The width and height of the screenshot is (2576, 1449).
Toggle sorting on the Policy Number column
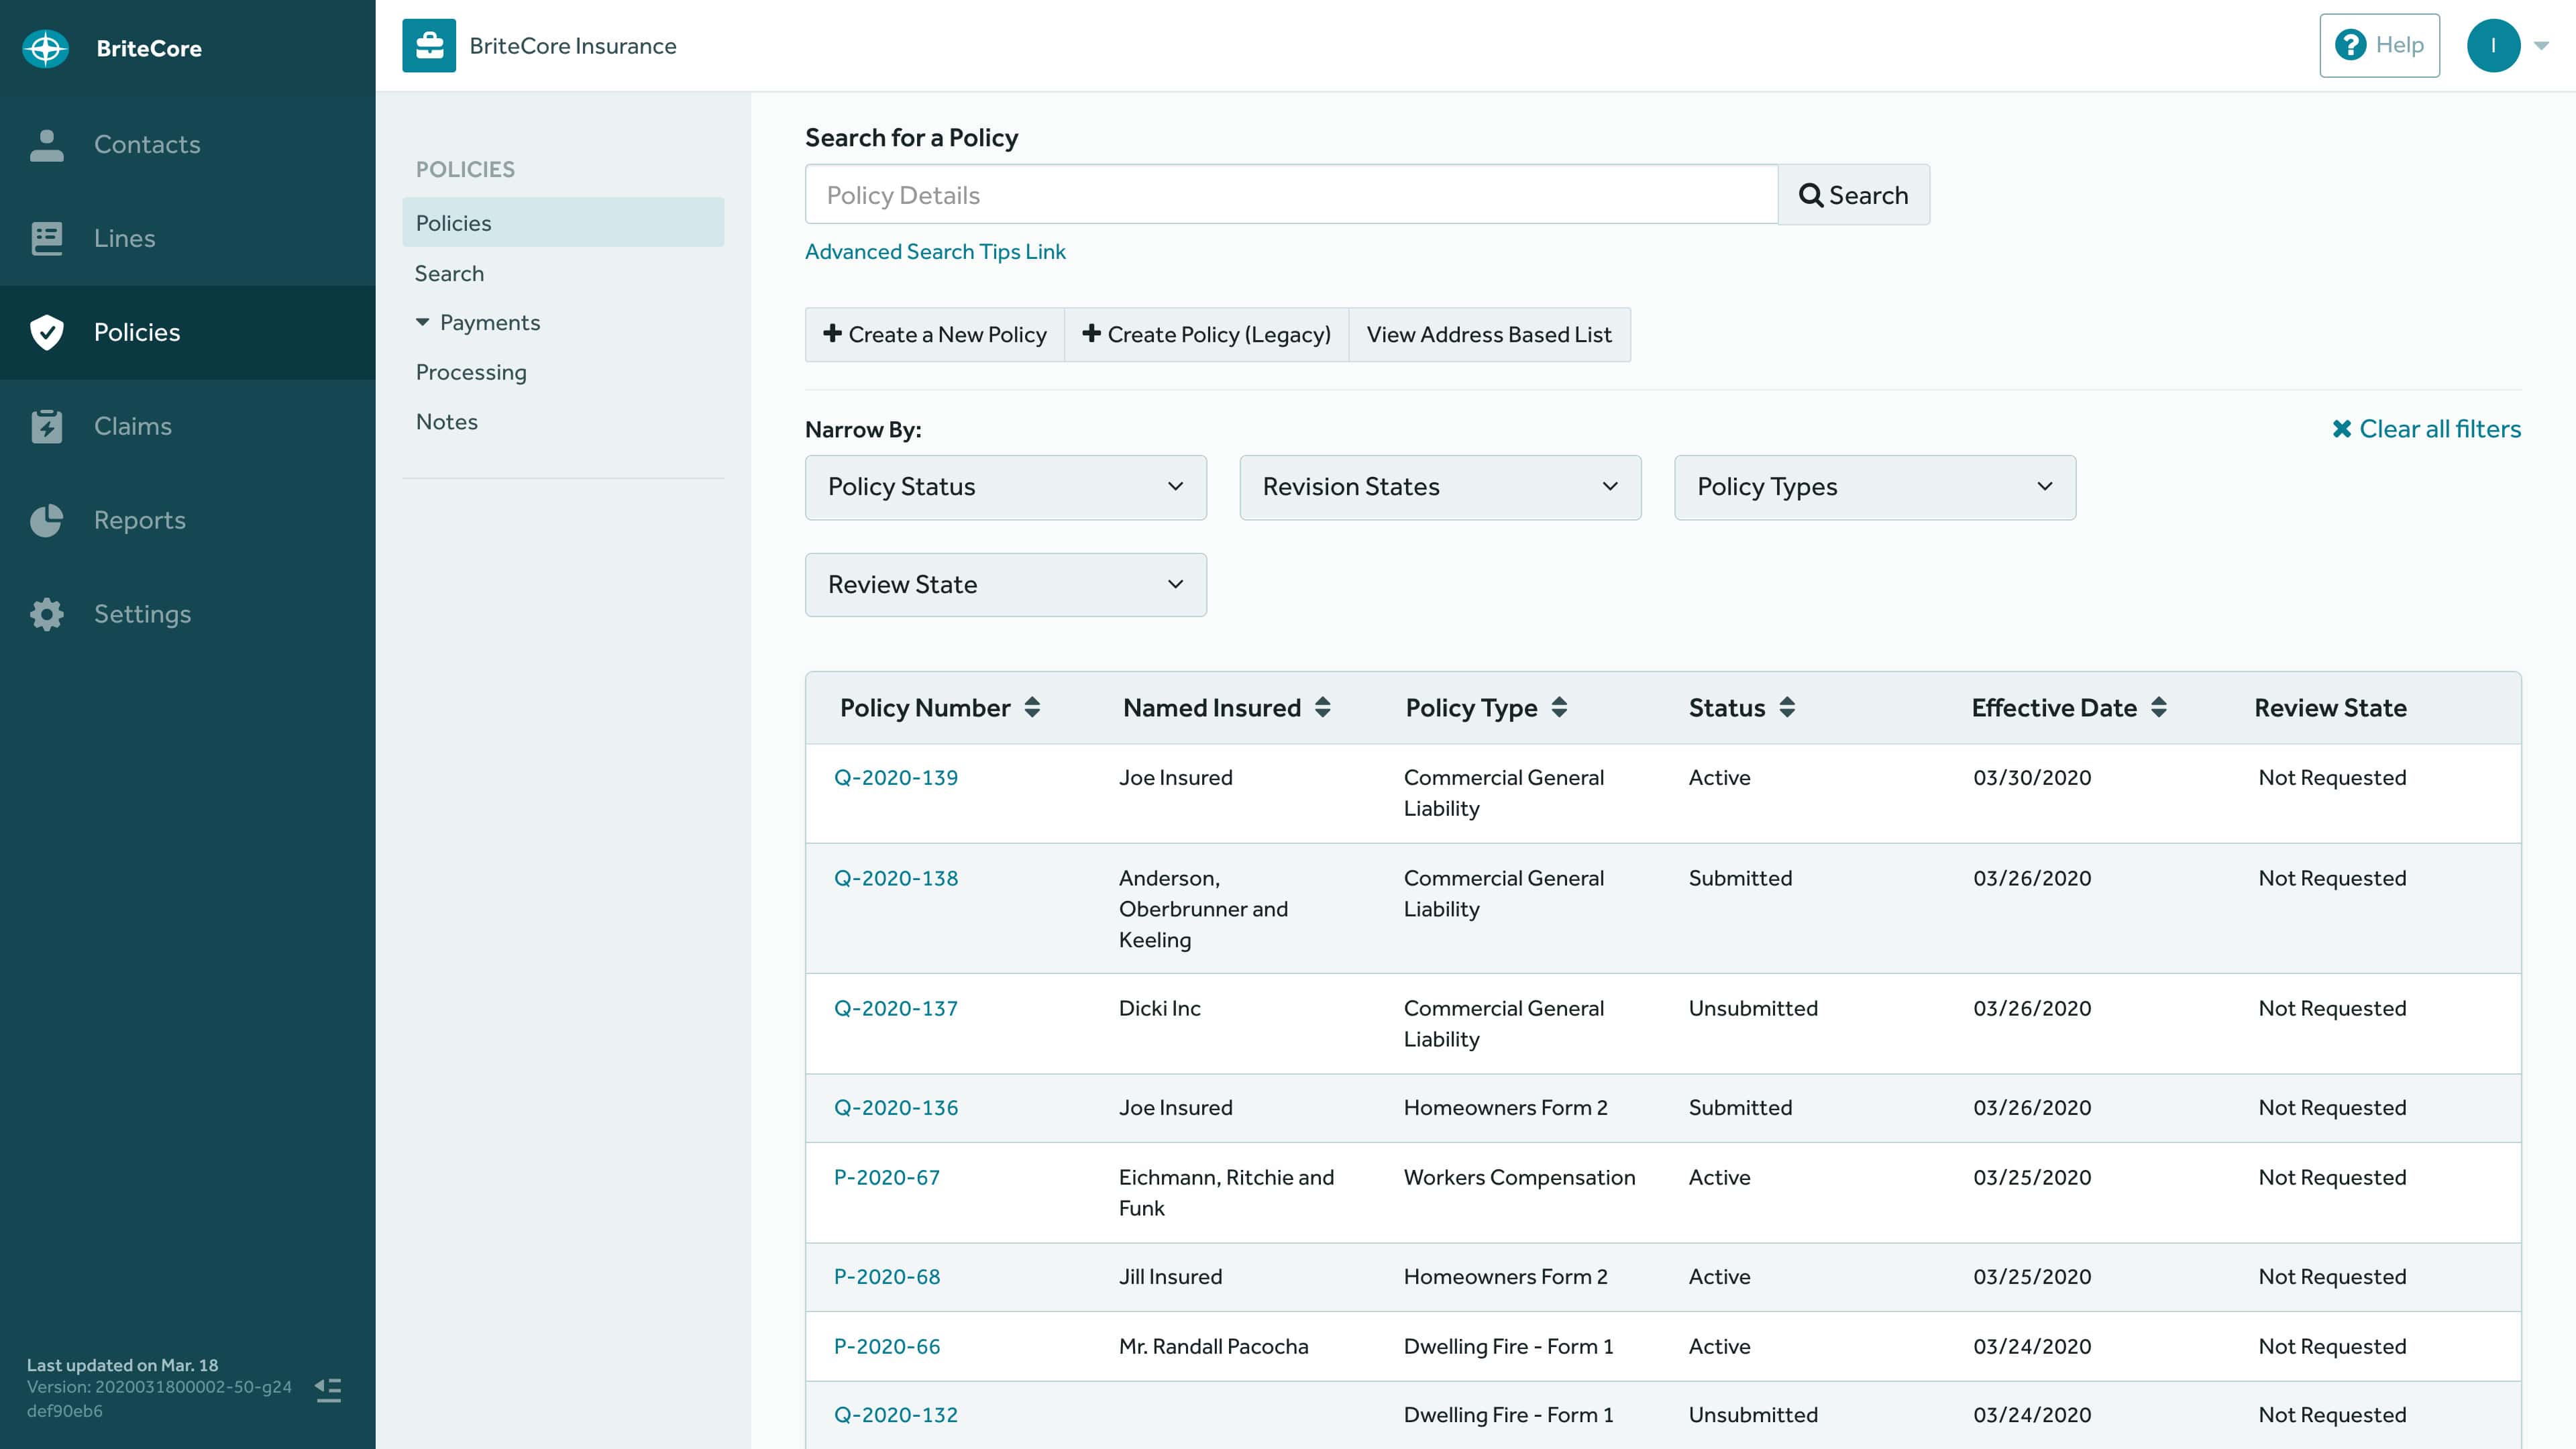1032,707
